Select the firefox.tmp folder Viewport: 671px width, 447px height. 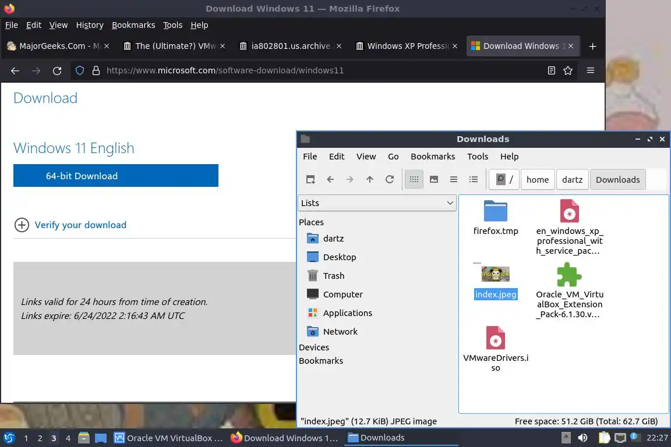coord(496,218)
